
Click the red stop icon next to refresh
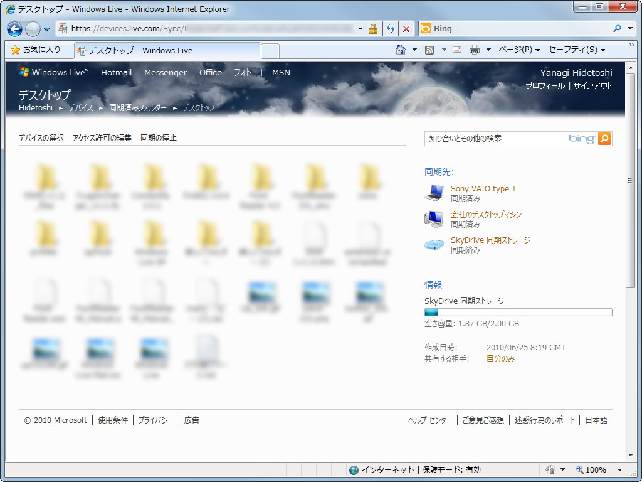coord(405,29)
